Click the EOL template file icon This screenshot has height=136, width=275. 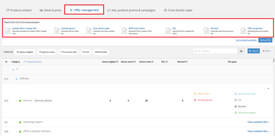[x=168, y=31]
